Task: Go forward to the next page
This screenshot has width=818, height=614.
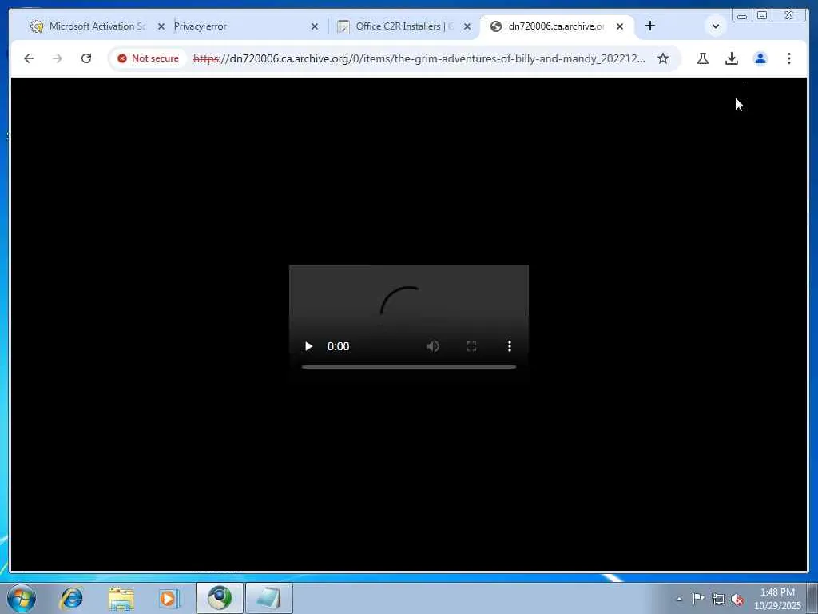Action: pos(58,58)
